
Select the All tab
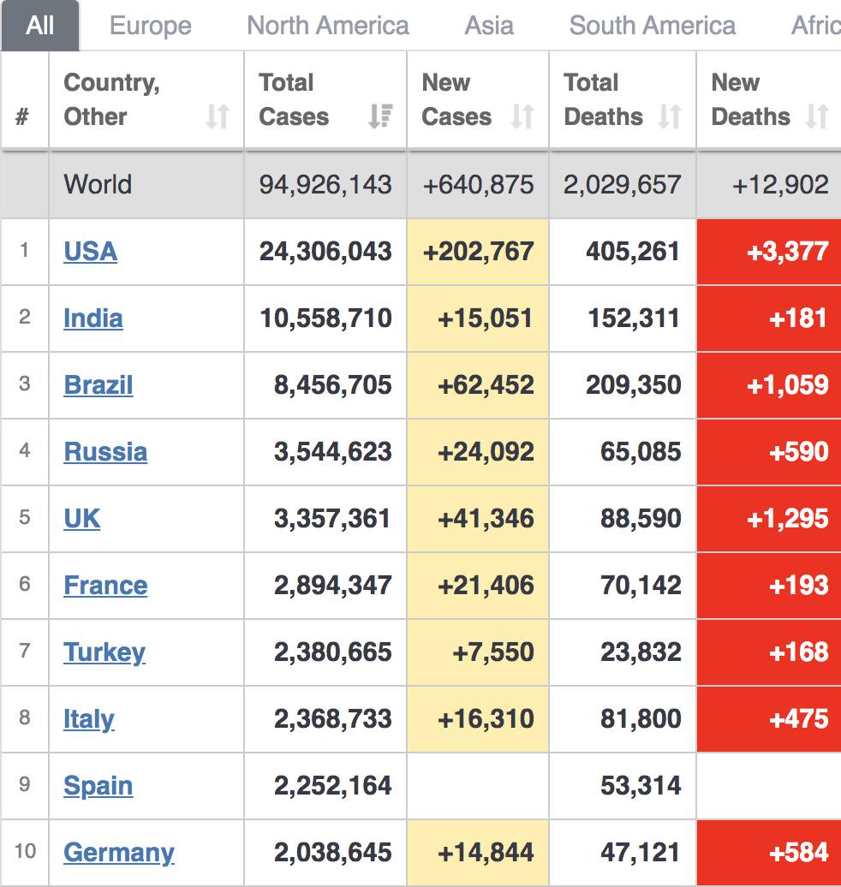(40, 26)
